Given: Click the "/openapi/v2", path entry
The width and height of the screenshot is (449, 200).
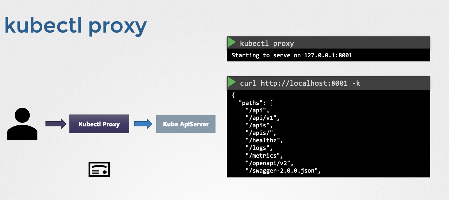Looking at the screenshot, I should (270, 163).
